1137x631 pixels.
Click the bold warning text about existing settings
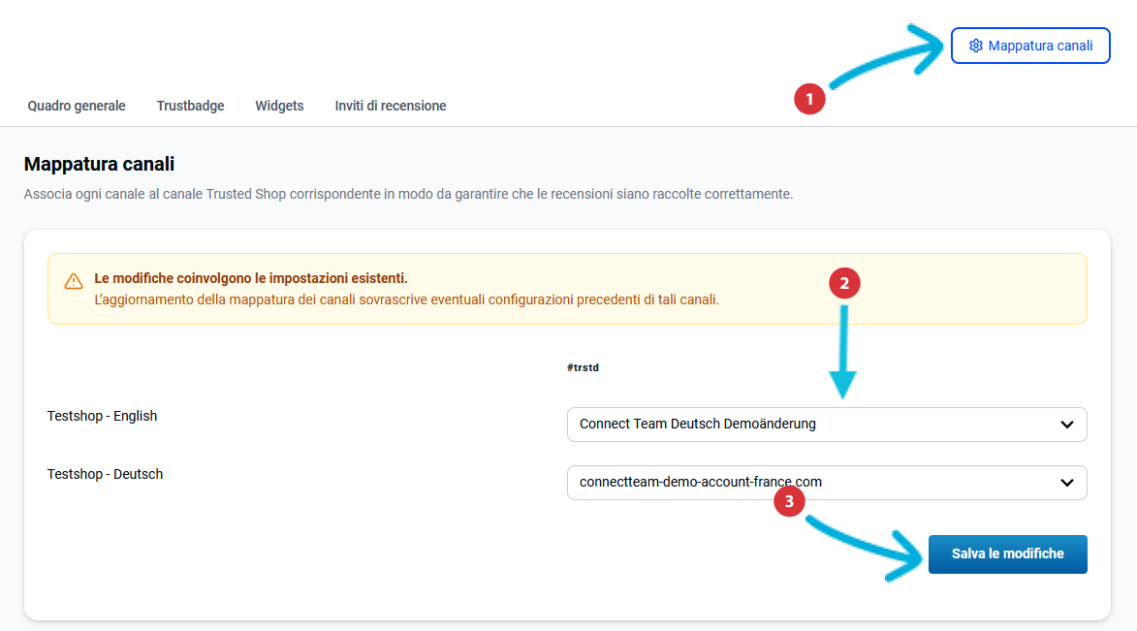coord(251,278)
